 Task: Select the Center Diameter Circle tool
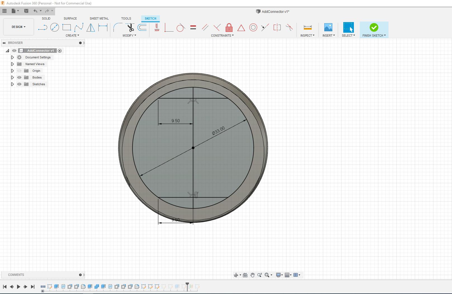pos(55,27)
